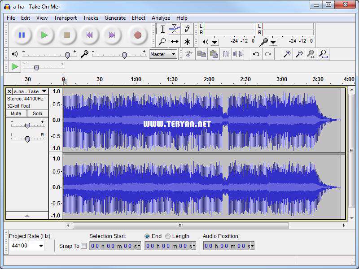Mute the a-ha track
The width and height of the screenshot is (359, 269).
pyautogui.click(x=16, y=113)
